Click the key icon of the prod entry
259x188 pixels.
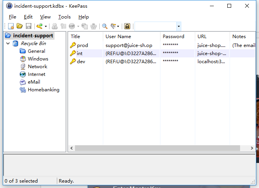pos(73,45)
